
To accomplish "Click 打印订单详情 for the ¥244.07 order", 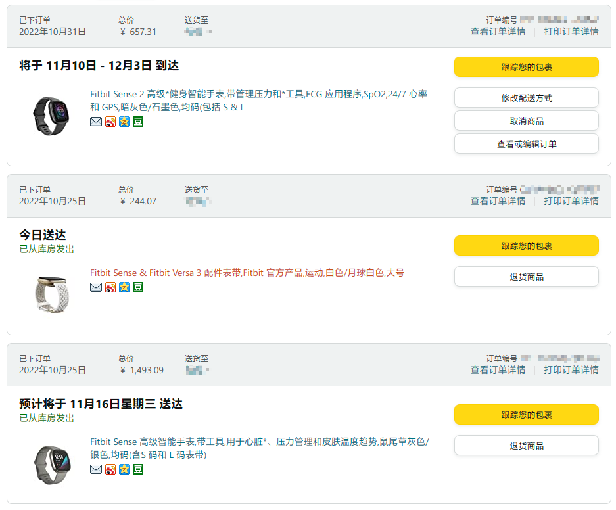I will point(571,201).
